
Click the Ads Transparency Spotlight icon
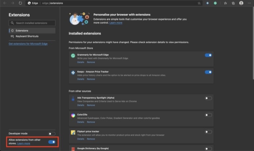73,98
